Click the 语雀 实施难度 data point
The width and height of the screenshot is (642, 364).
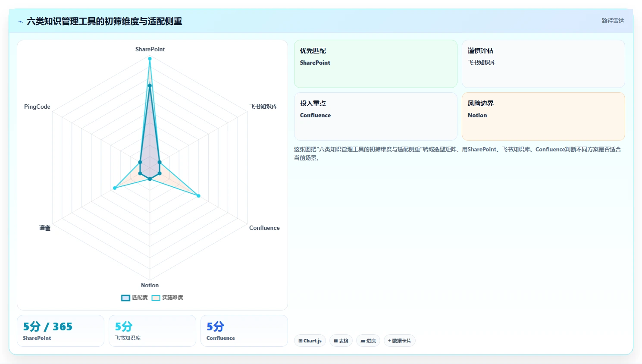coord(114,188)
